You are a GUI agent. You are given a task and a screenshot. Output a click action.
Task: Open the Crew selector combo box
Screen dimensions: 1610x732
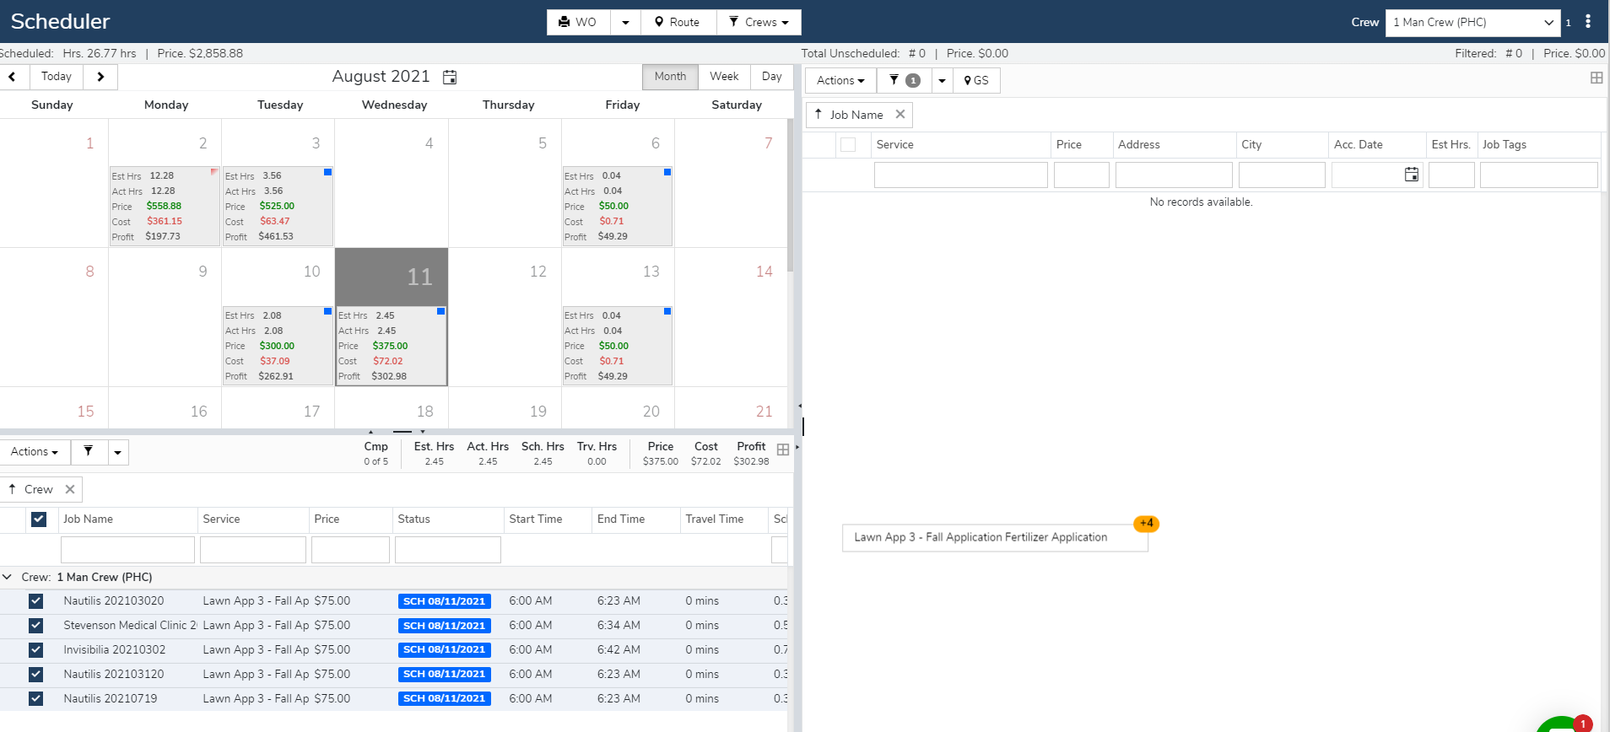[1472, 23]
